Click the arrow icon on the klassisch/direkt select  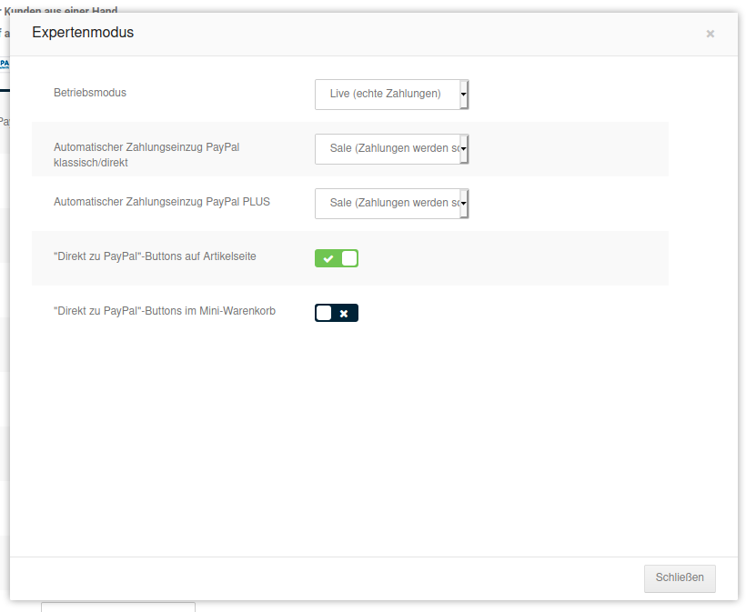(x=464, y=148)
